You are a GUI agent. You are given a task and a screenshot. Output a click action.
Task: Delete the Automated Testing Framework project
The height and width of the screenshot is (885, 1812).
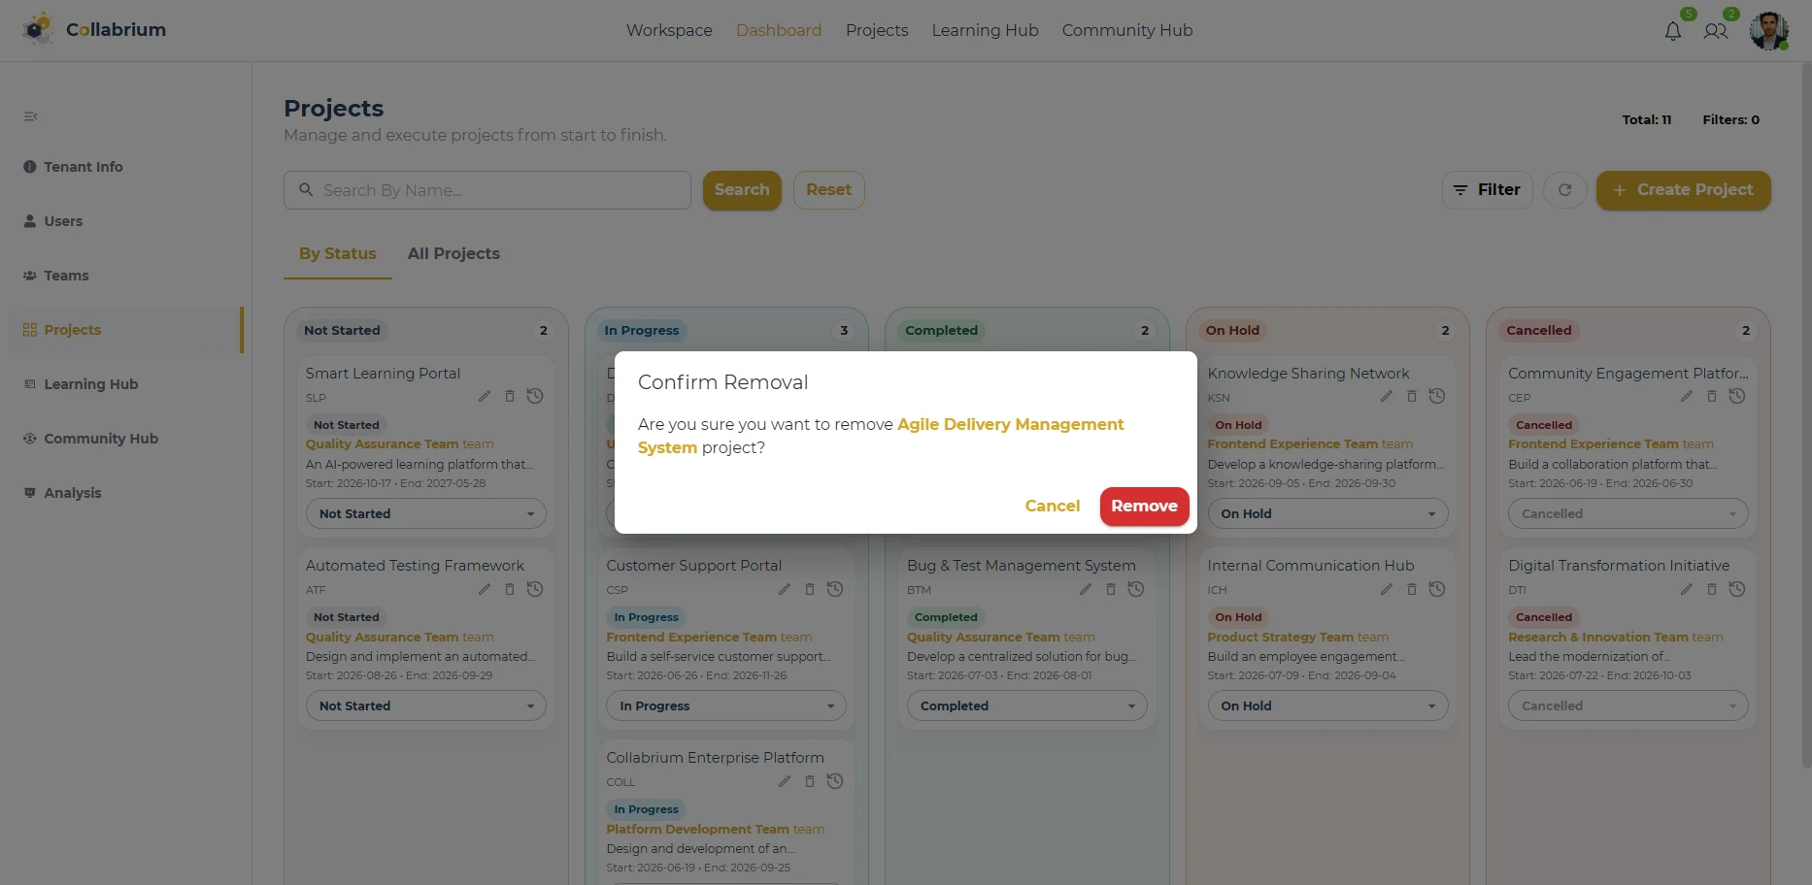509,589
